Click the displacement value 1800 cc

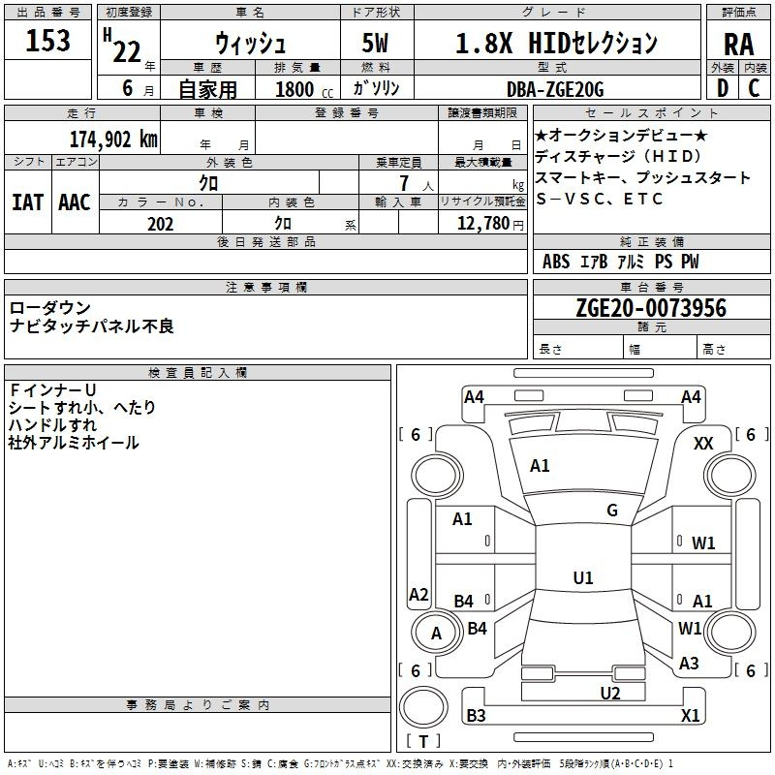tap(304, 89)
